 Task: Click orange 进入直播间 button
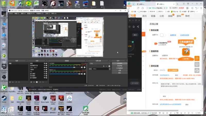173,70
